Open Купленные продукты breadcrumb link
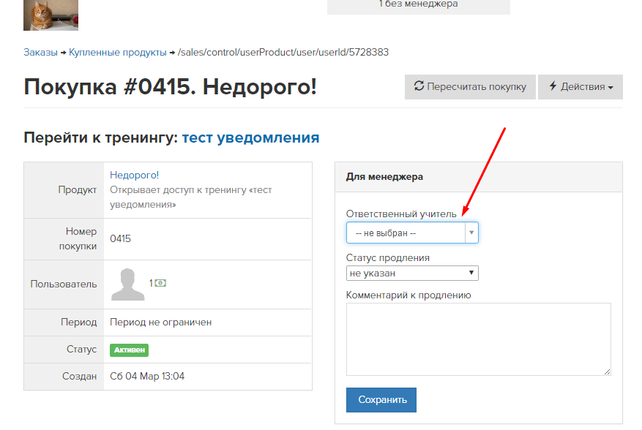The height and width of the screenshot is (430, 642). click(x=118, y=53)
